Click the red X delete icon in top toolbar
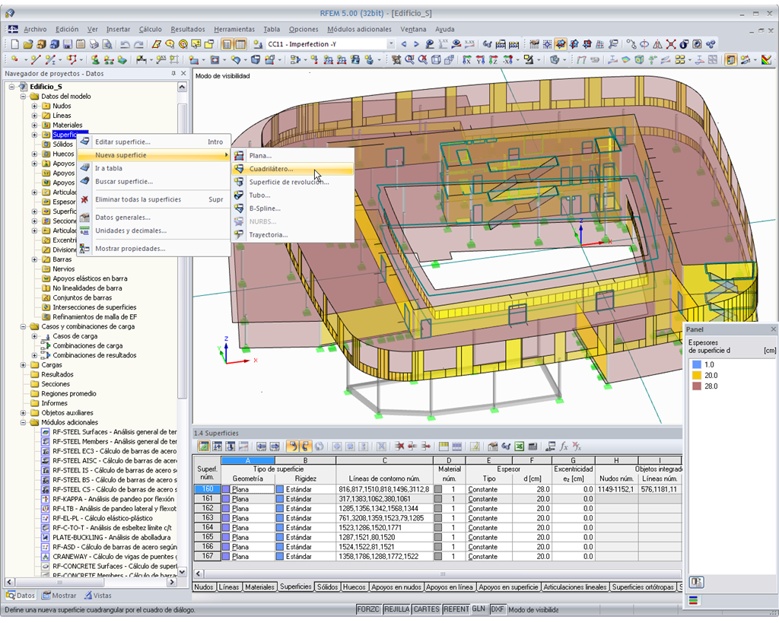The height and width of the screenshot is (623, 779). (671, 44)
